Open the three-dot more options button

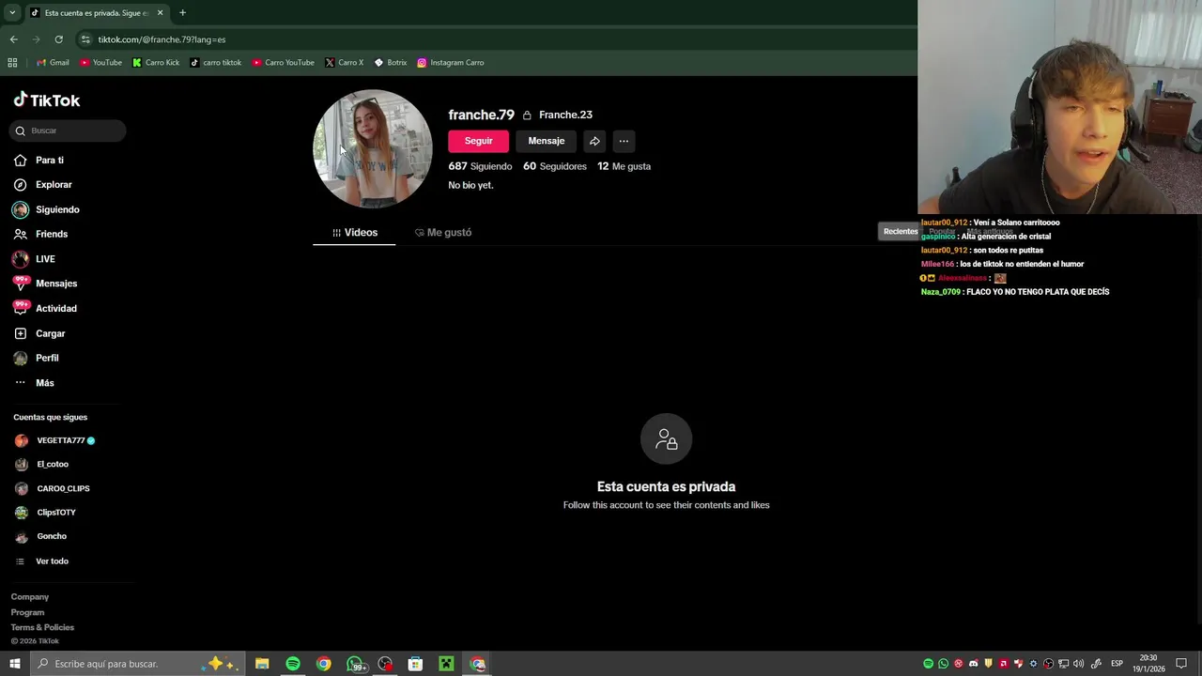pos(624,141)
